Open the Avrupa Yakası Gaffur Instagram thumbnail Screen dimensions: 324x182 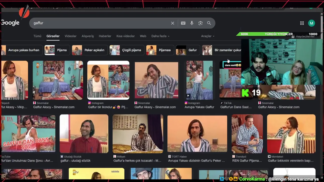(199, 80)
